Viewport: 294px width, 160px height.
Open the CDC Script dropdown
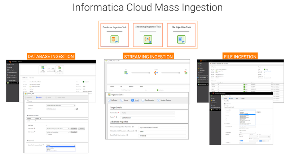(x=58, y=129)
